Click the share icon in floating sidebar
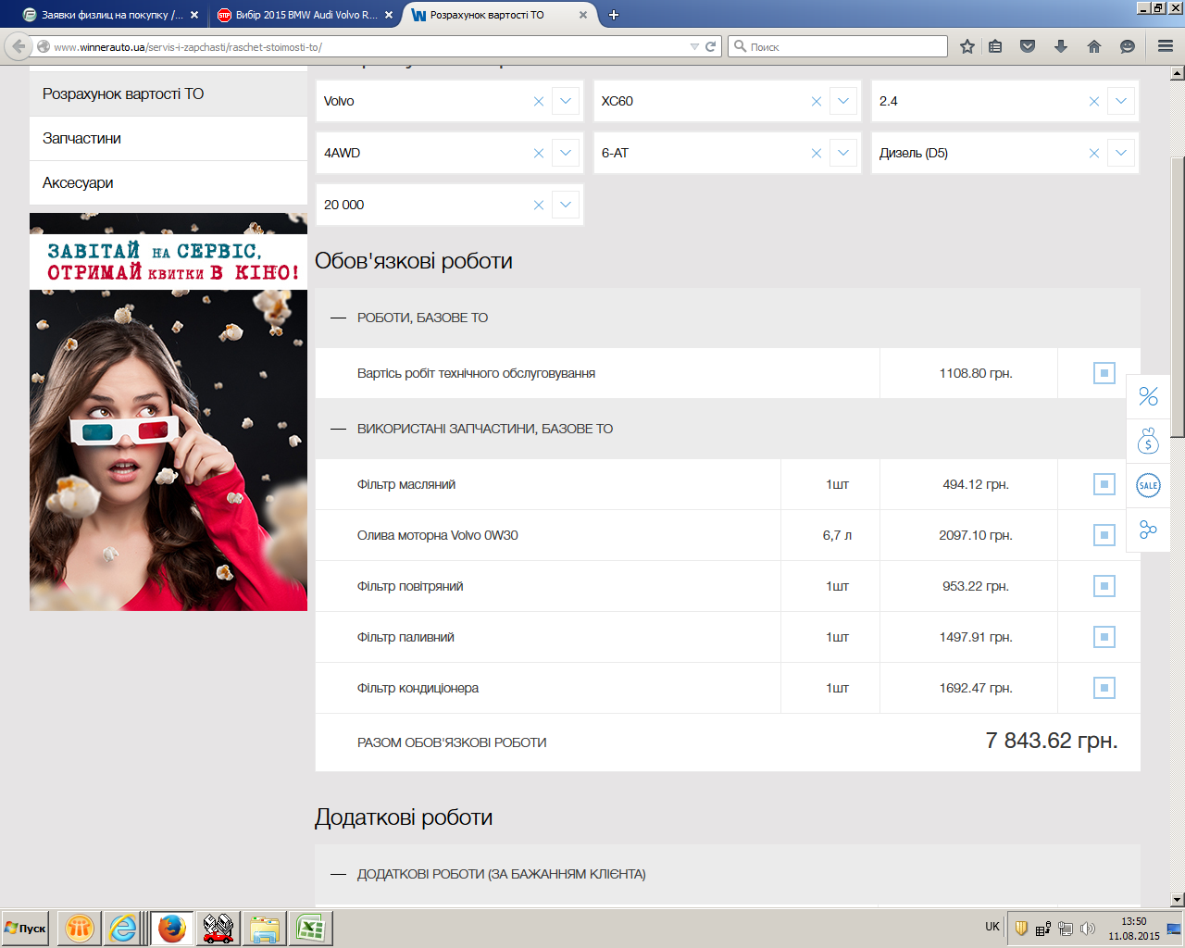 coord(1148,530)
